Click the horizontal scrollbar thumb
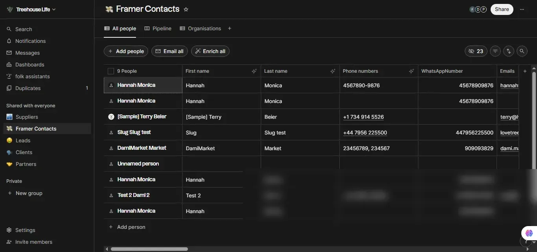Screen dimensions: 537x252 click(149, 249)
